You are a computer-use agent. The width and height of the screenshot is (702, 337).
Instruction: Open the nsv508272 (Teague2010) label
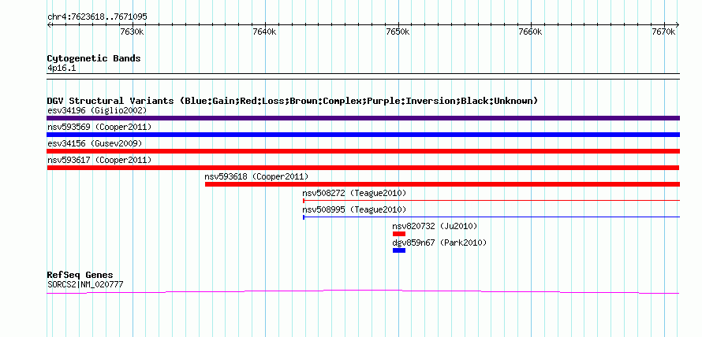[x=354, y=193]
